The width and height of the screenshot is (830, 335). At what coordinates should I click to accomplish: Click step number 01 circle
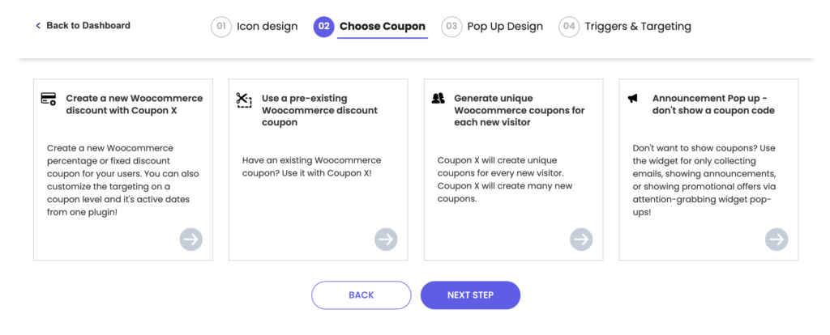pos(220,27)
